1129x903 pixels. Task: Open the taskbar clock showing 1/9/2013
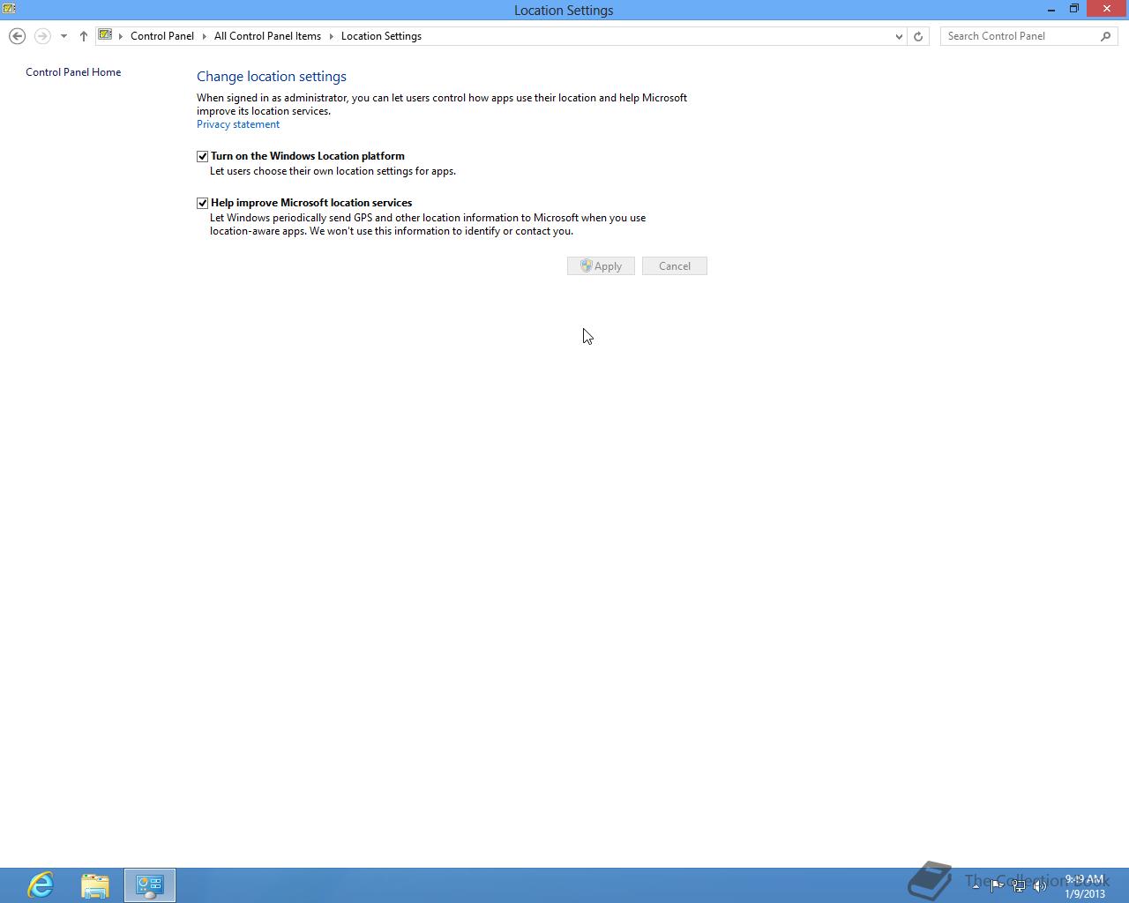click(x=1085, y=885)
